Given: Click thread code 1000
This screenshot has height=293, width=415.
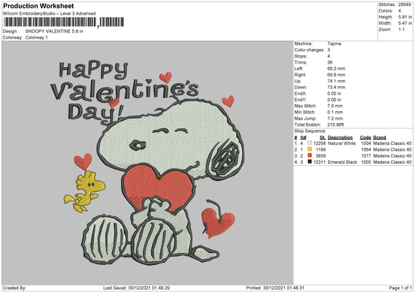Looking at the screenshot, I should [x=366, y=162].
